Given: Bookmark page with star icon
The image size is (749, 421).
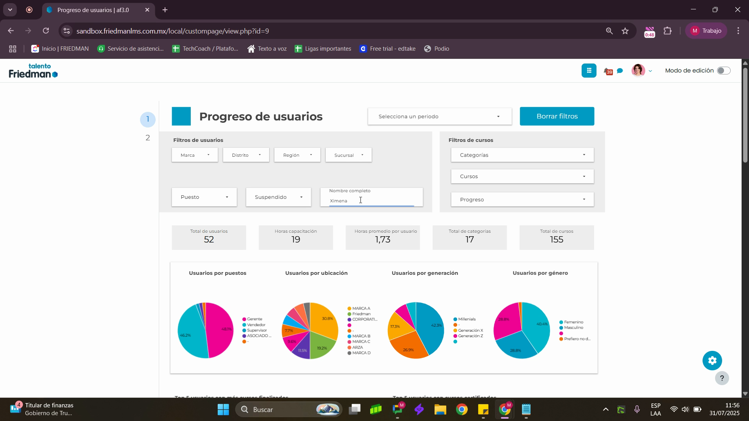Looking at the screenshot, I should tap(625, 31).
